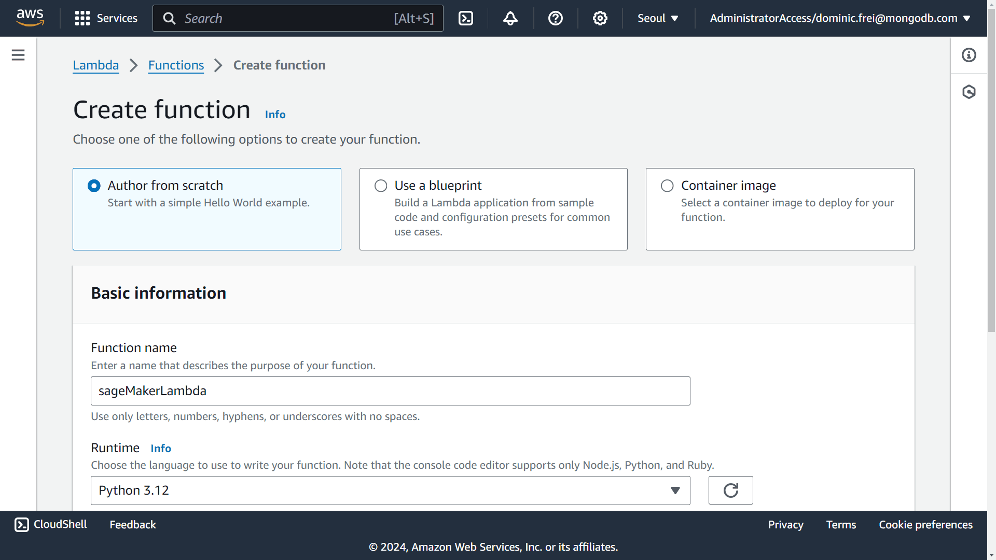Click the Info link next to Runtime
The image size is (996, 560).
tap(161, 448)
